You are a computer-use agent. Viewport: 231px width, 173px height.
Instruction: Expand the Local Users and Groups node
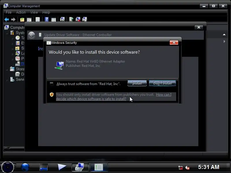[x=12, y=54]
